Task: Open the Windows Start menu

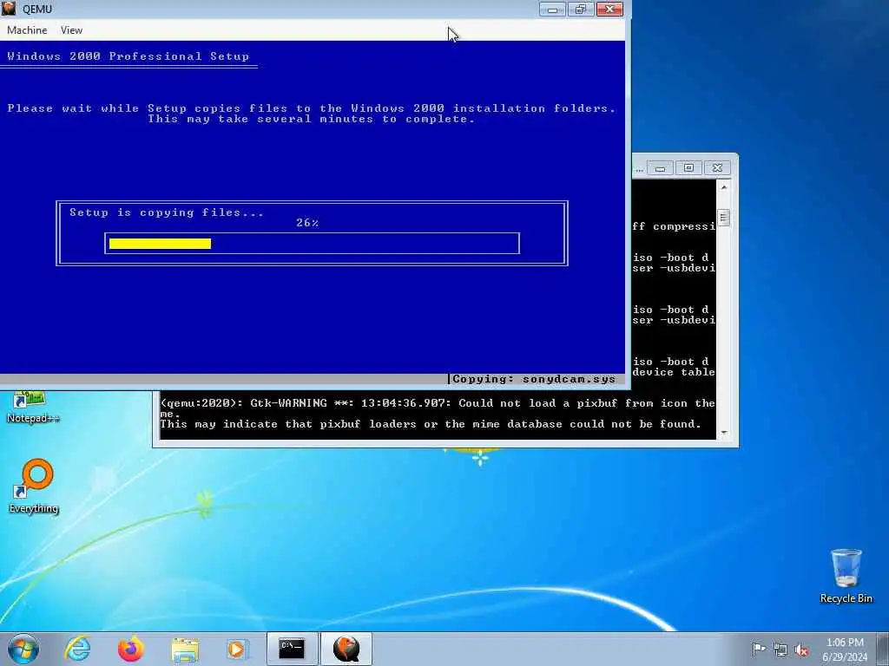Action: [x=23, y=649]
